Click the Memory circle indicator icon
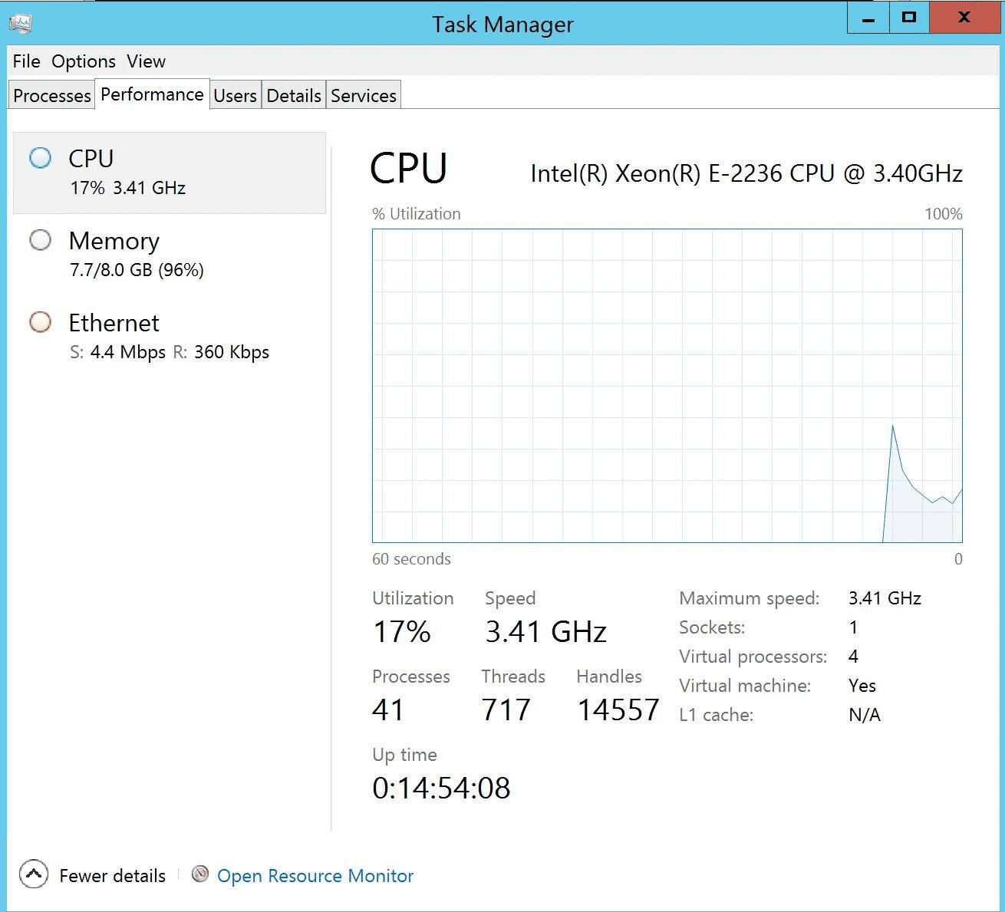 tap(40, 241)
